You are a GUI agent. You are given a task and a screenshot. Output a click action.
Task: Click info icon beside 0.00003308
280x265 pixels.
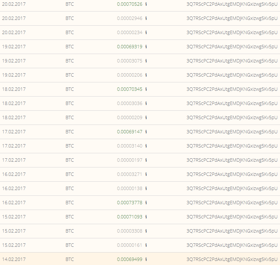[146, 231]
